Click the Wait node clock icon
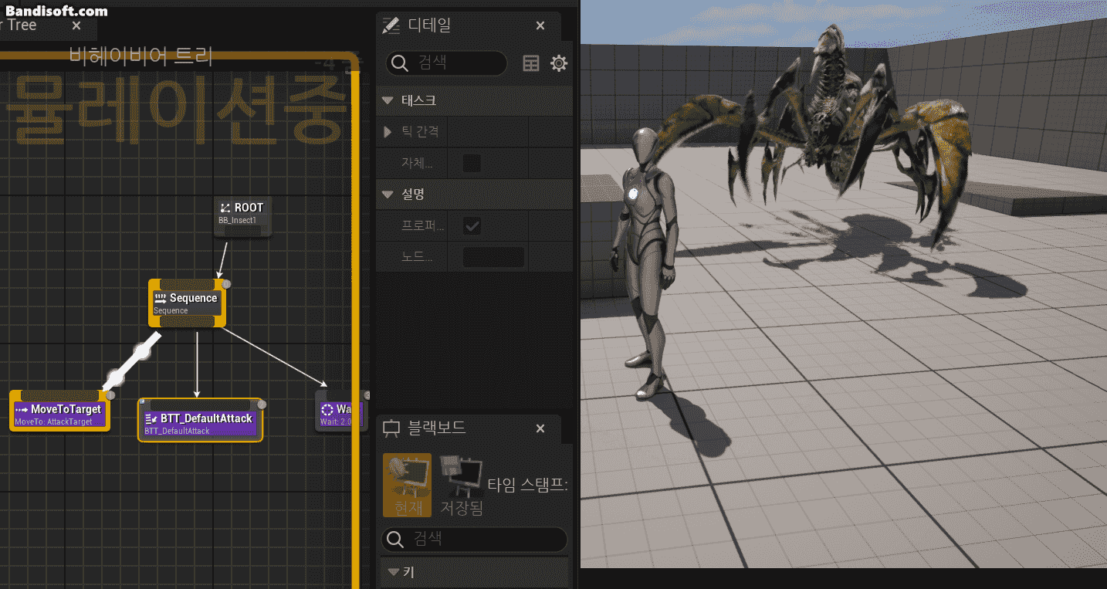 click(x=327, y=409)
